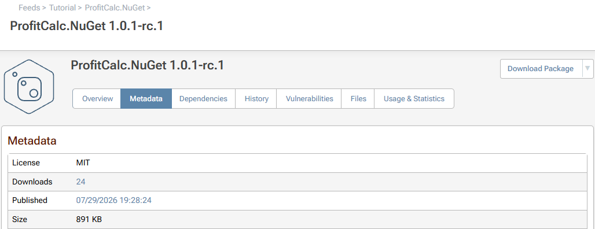
Task: Select the MIT license value
Action: pyautogui.click(x=83, y=163)
